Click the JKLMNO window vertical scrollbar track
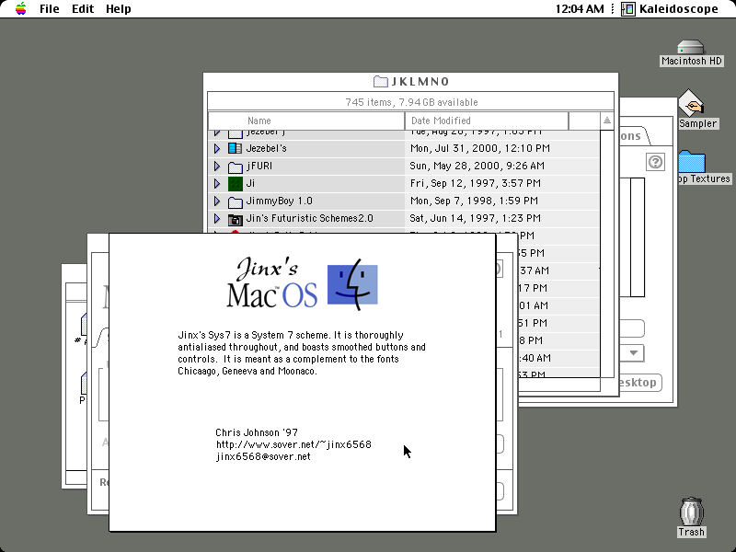 coord(606,254)
